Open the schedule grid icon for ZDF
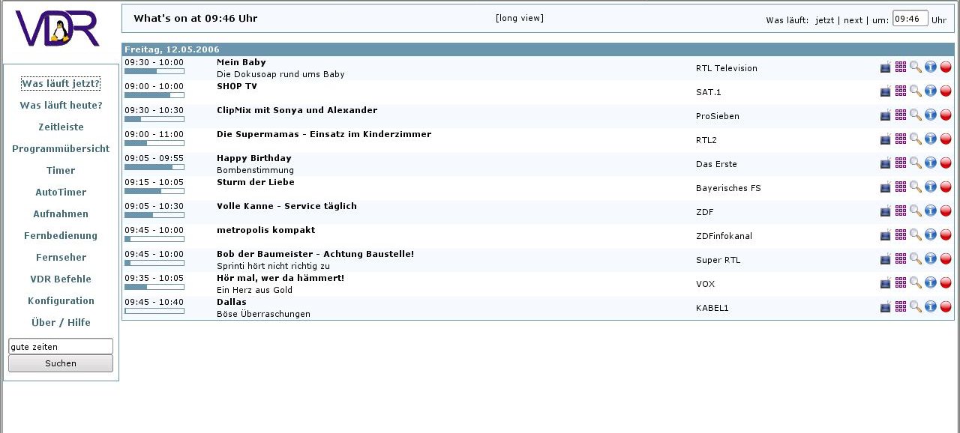 (x=901, y=211)
